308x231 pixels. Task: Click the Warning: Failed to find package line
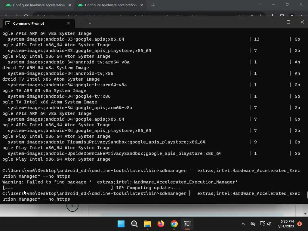pyautogui.click(x=120, y=182)
